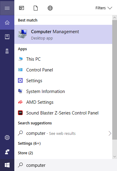Click the Search suggestions heading
The width and height of the screenshot is (117, 171).
pyautogui.click(x=35, y=123)
